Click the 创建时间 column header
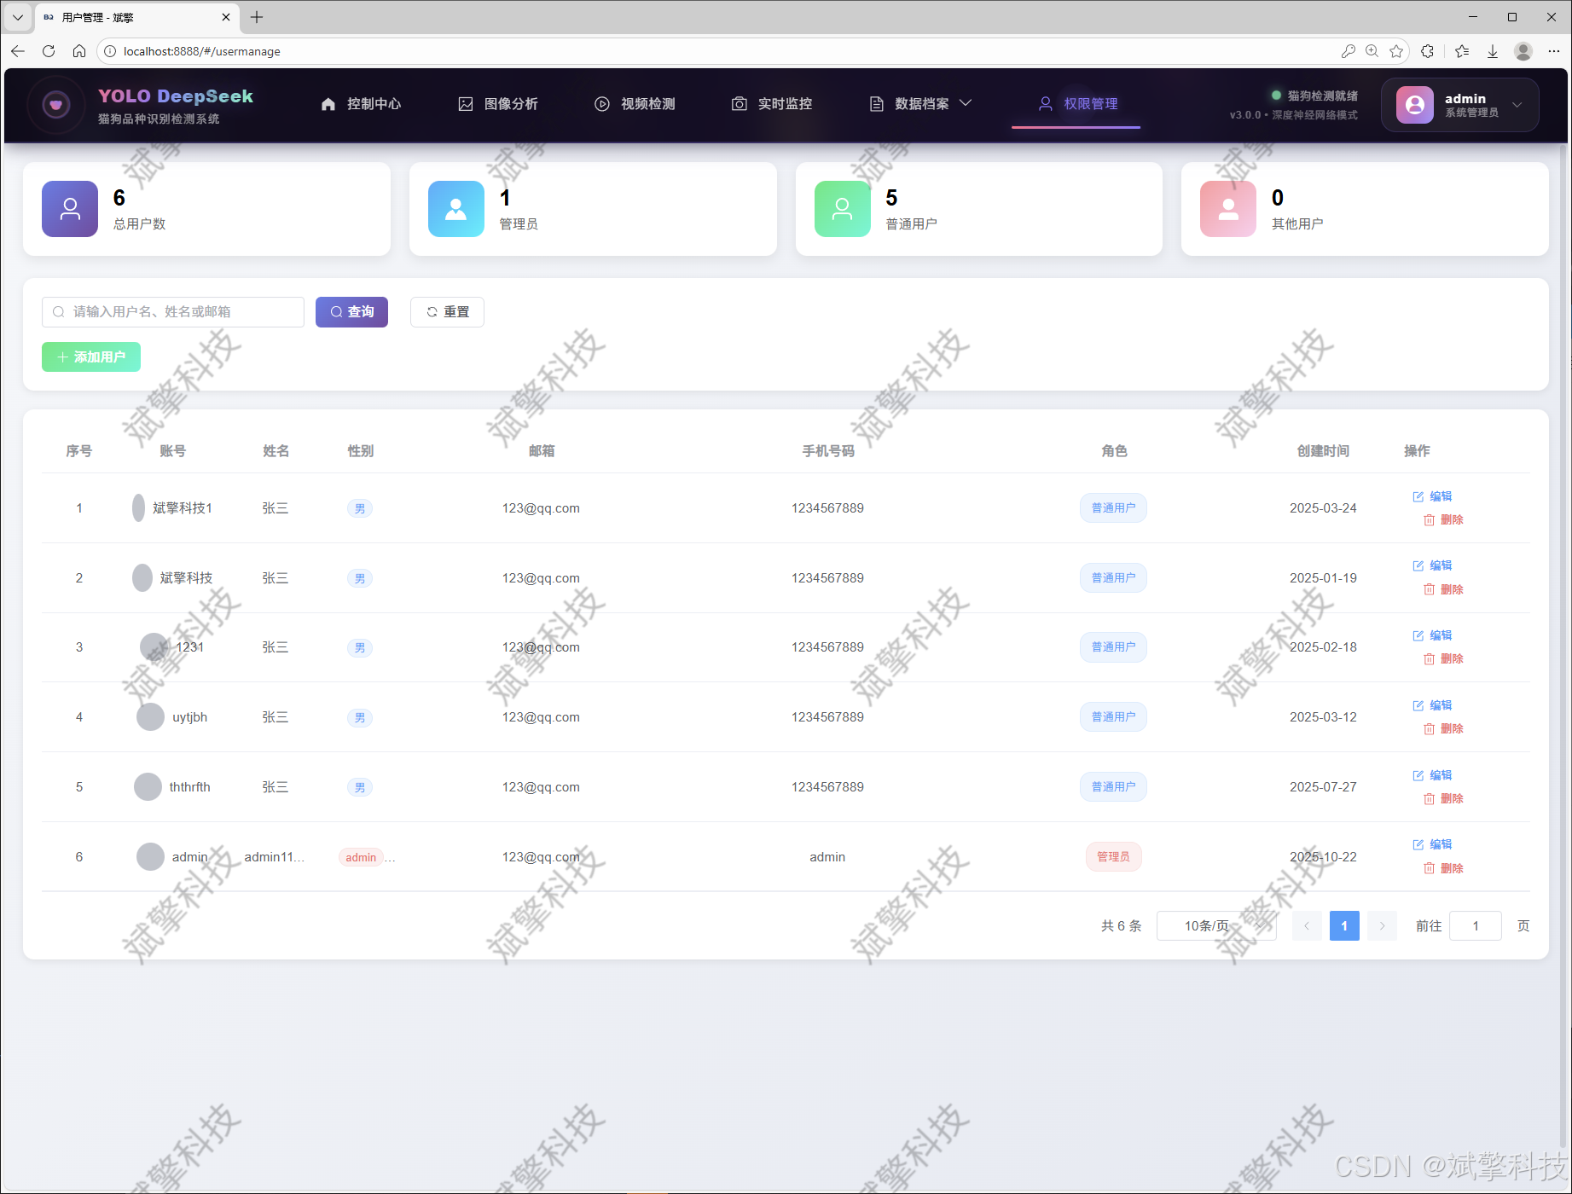1572x1194 pixels. 1323,451
